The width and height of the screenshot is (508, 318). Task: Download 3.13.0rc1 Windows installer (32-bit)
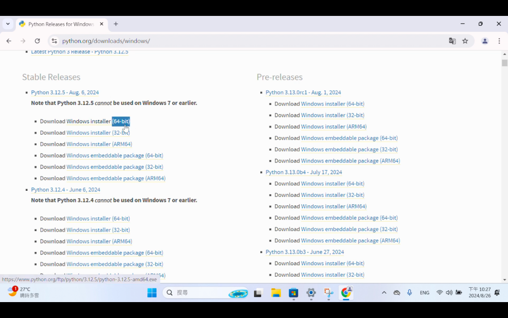click(333, 115)
